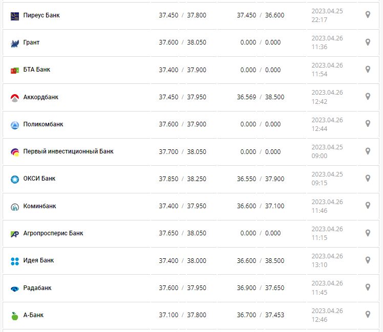
Task: Click the БТА Банк map marker icon
Action: 368,69
